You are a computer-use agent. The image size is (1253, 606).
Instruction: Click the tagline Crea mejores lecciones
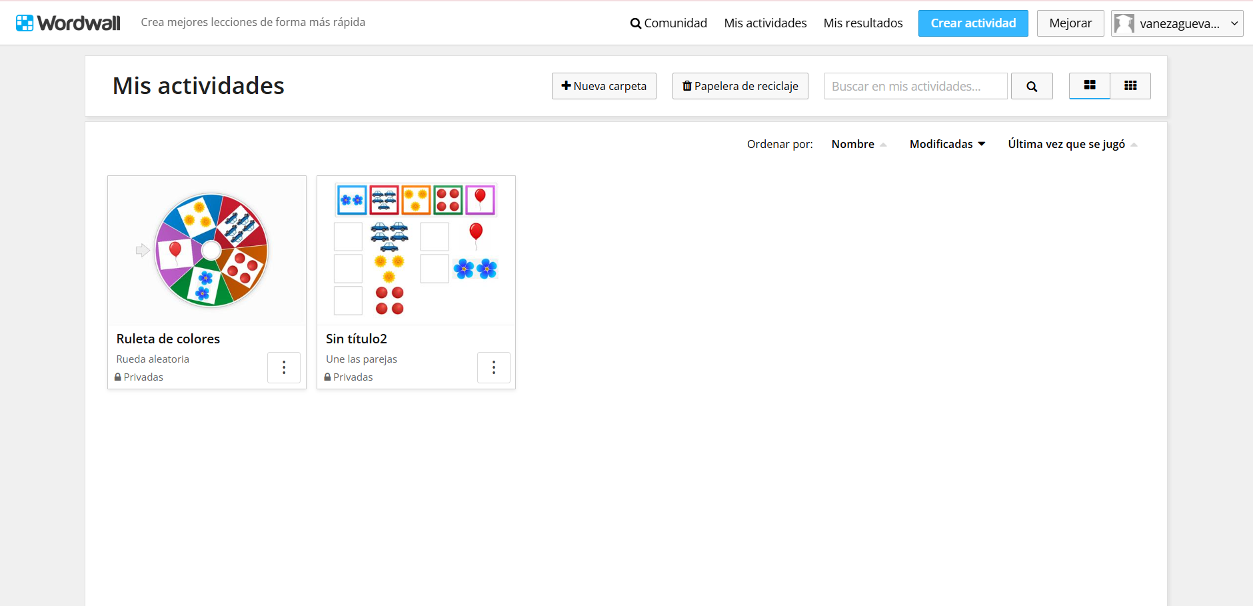(253, 22)
